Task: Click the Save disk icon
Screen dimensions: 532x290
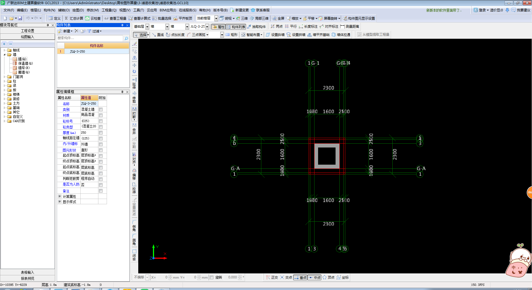Action: [20, 18]
